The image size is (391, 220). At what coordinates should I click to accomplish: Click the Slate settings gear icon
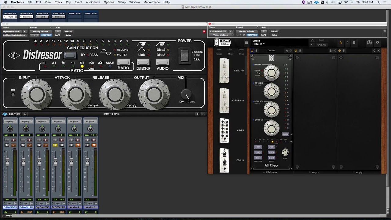[x=377, y=42]
